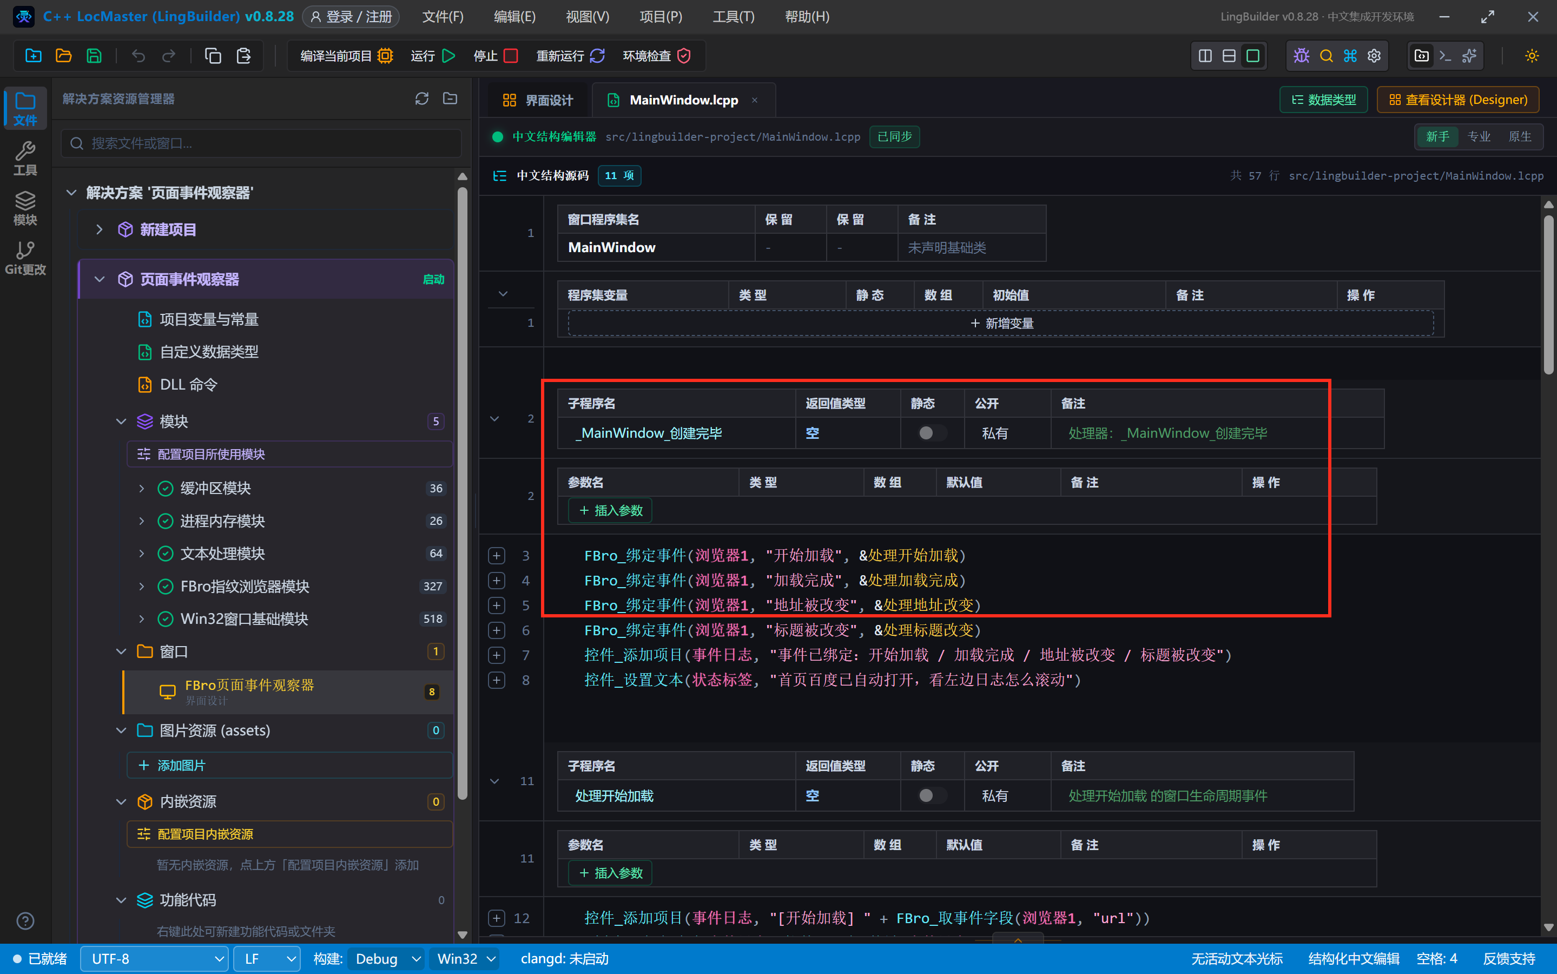Click the clipboard export icon

tap(243, 56)
